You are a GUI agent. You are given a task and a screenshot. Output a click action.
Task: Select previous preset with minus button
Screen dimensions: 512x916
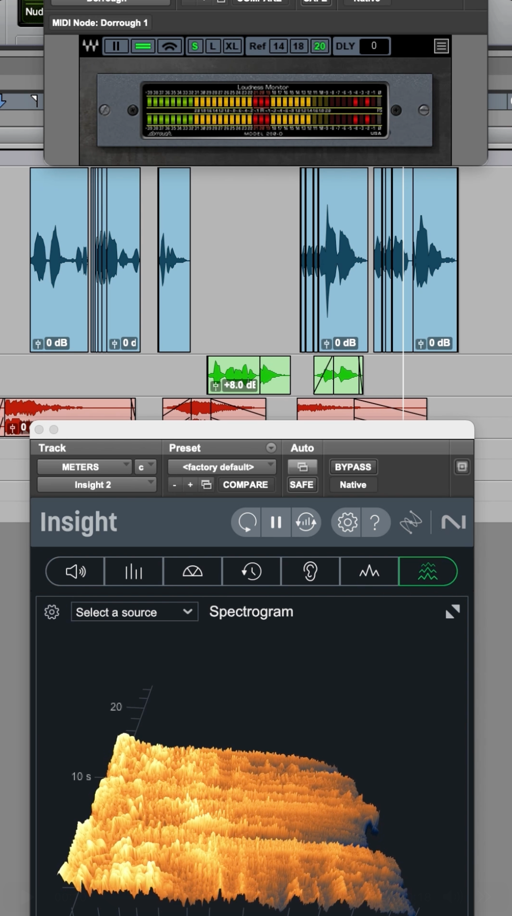(x=175, y=485)
